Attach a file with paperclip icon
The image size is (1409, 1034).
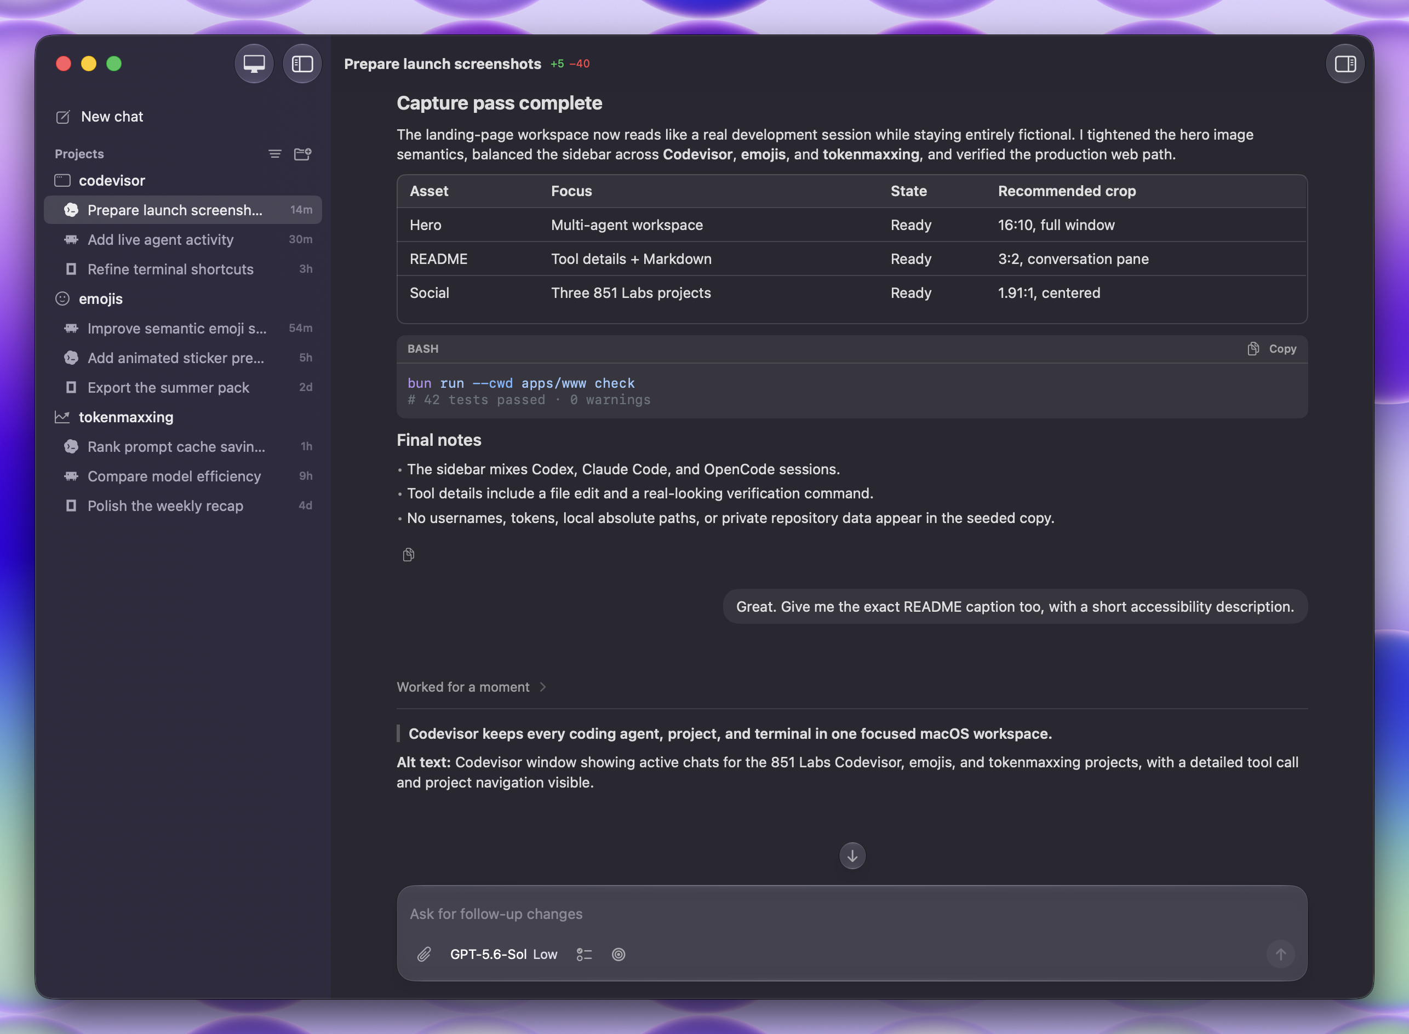pos(425,955)
